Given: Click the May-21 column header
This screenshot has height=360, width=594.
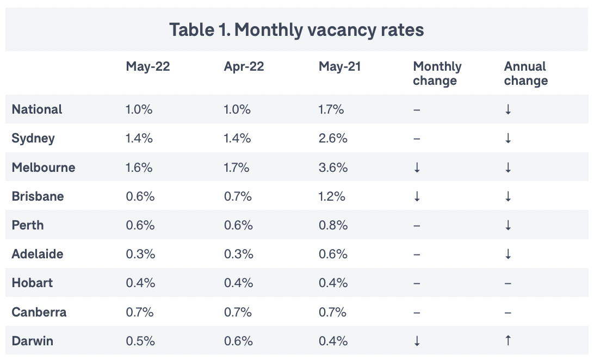Looking at the screenshot, I should click(x=340, y=67).
